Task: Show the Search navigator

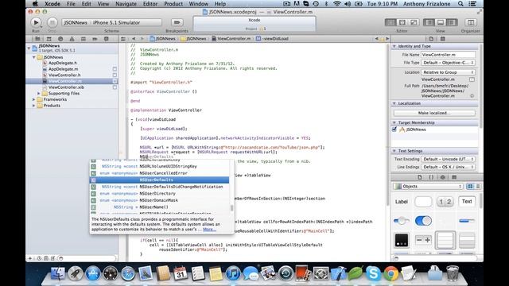Action: coord(60,39)
